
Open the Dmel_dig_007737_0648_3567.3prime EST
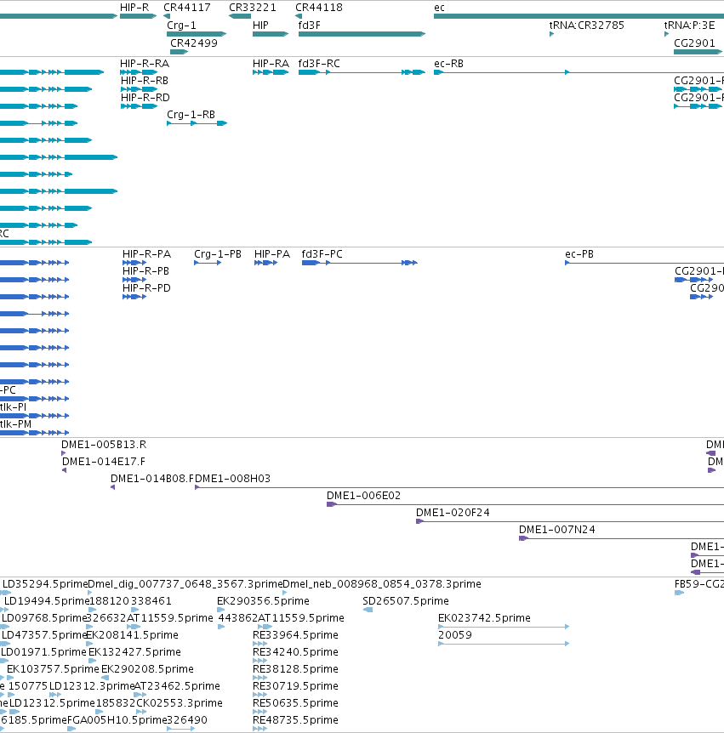(x=90, y=593)
